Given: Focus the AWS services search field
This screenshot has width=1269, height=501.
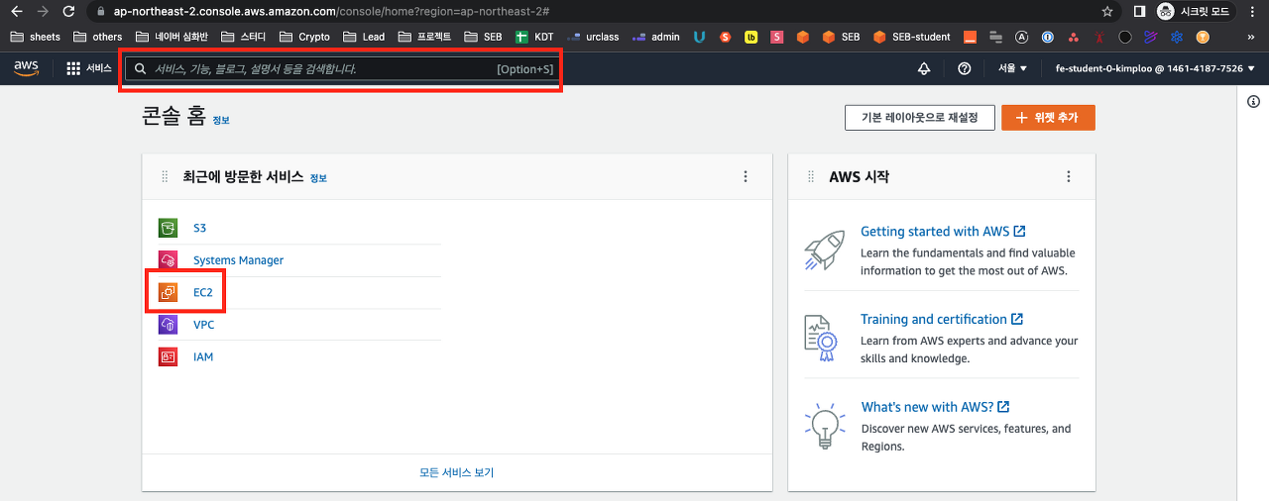Looking at the screenshot, I should 340,68.
